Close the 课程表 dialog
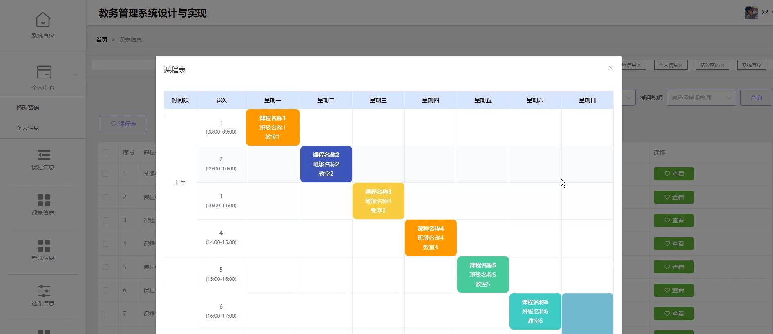The height and width of the screenshot is (334, 773). [610, 68]
